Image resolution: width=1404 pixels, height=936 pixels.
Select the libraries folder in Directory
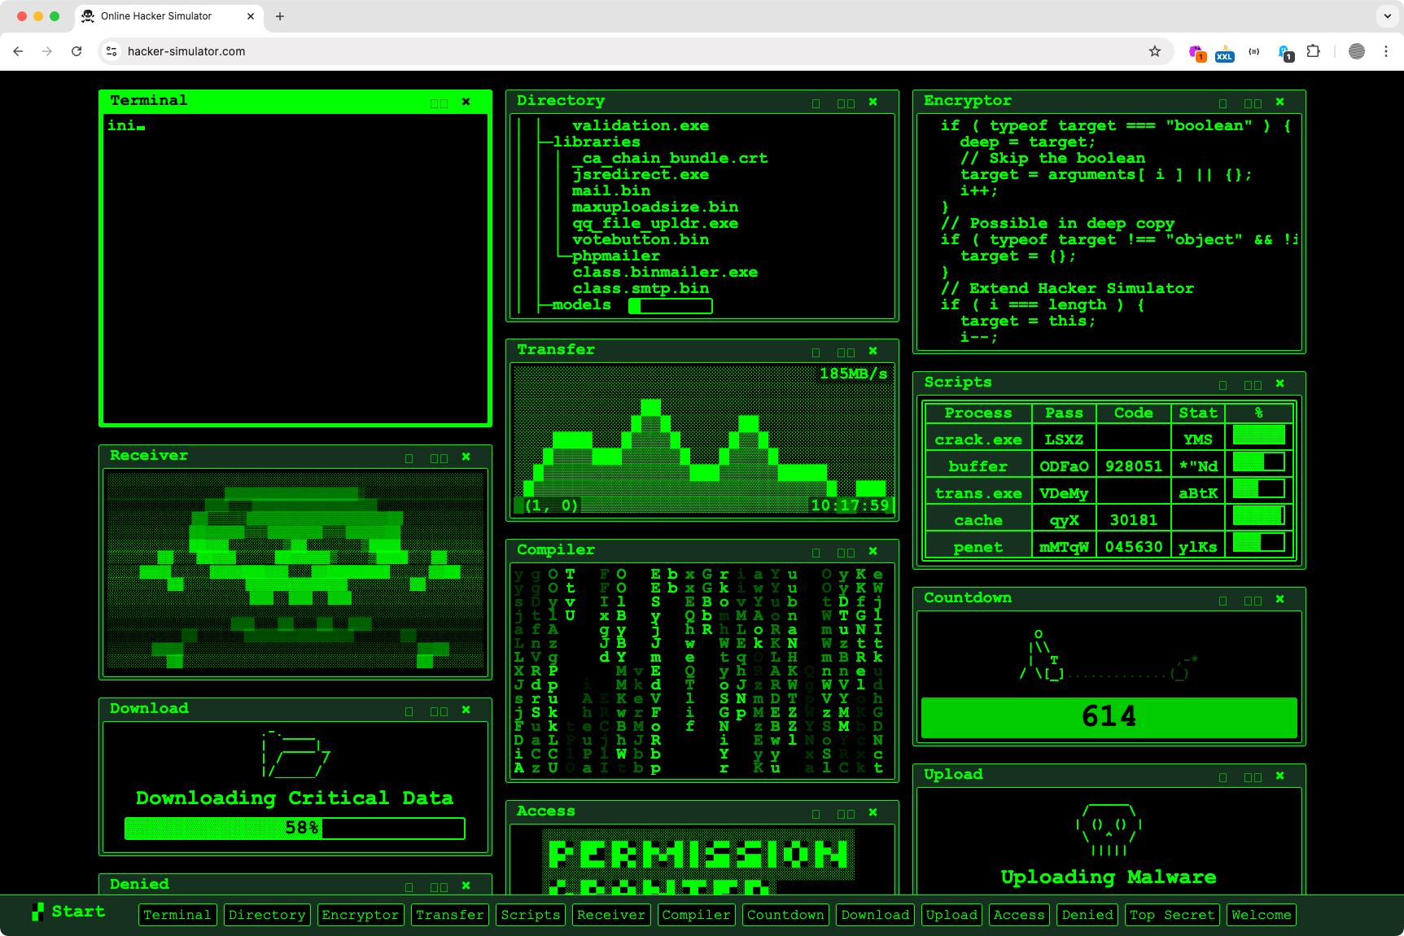coord(597,142)
